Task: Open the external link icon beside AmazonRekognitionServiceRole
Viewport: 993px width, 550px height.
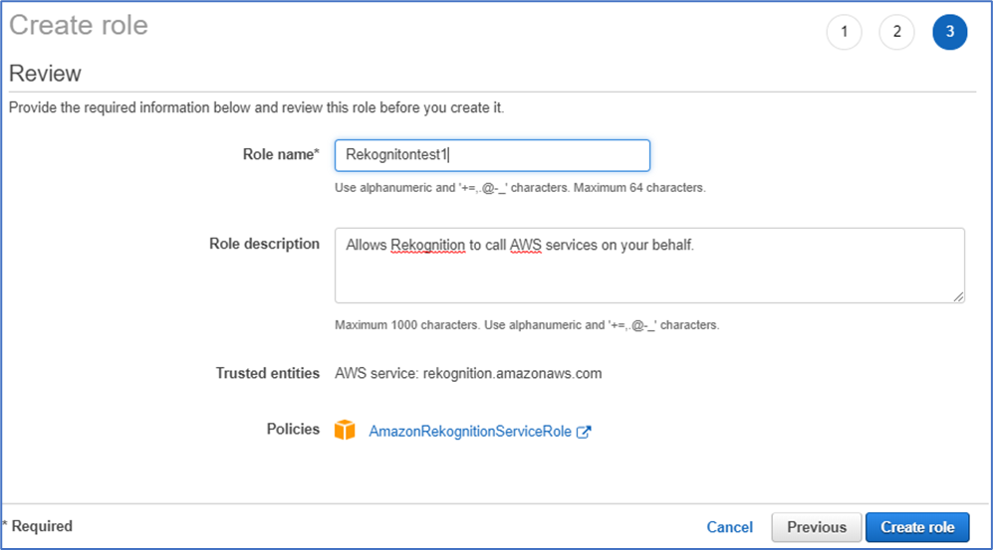Action: tap(584, 432)
